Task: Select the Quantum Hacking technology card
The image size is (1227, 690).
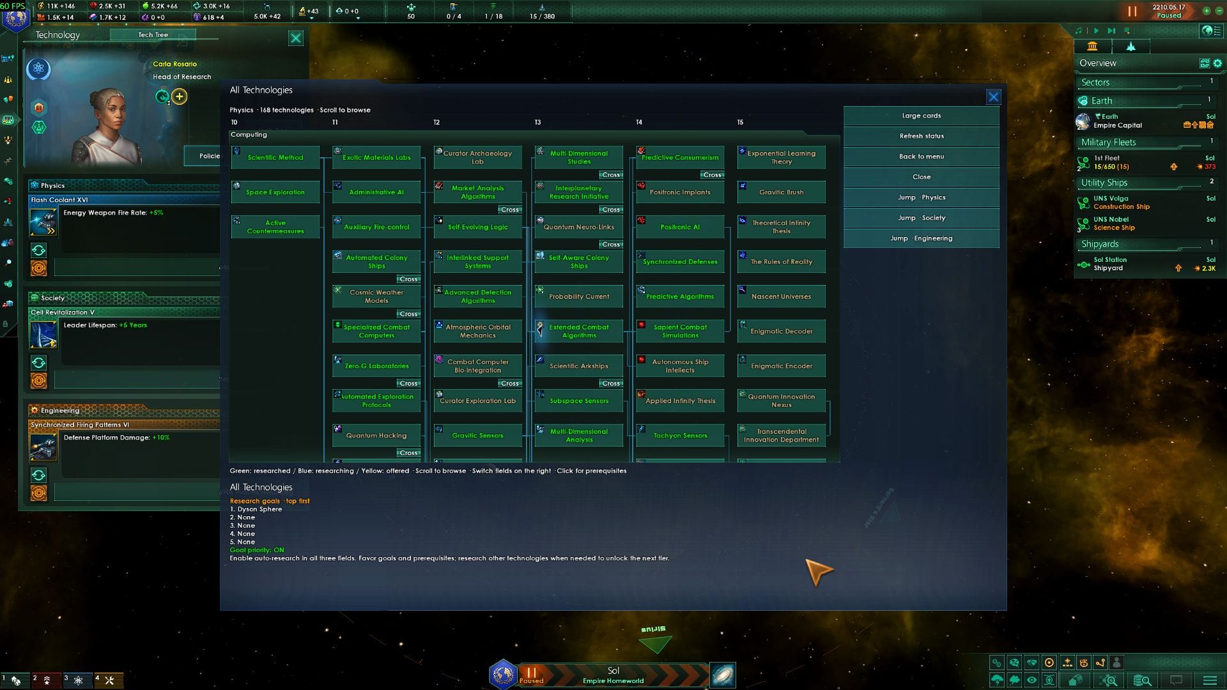Action: pos(376,436)
